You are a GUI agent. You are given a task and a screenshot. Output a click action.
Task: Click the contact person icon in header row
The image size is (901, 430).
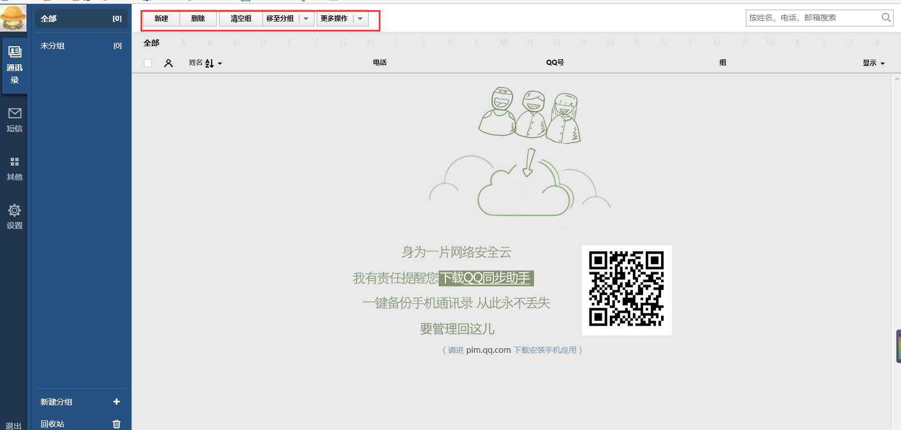pos(168,63)
